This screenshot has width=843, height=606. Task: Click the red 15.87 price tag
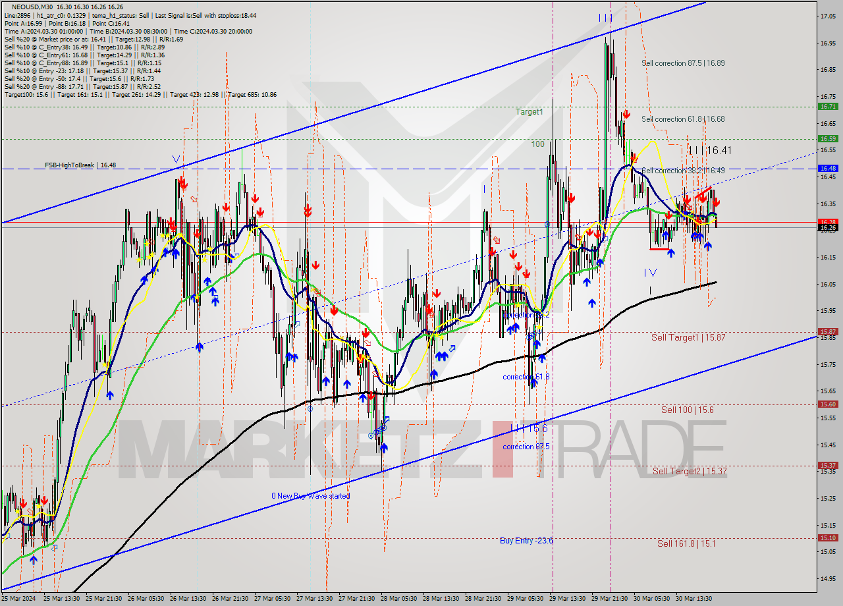click(828, 332)
